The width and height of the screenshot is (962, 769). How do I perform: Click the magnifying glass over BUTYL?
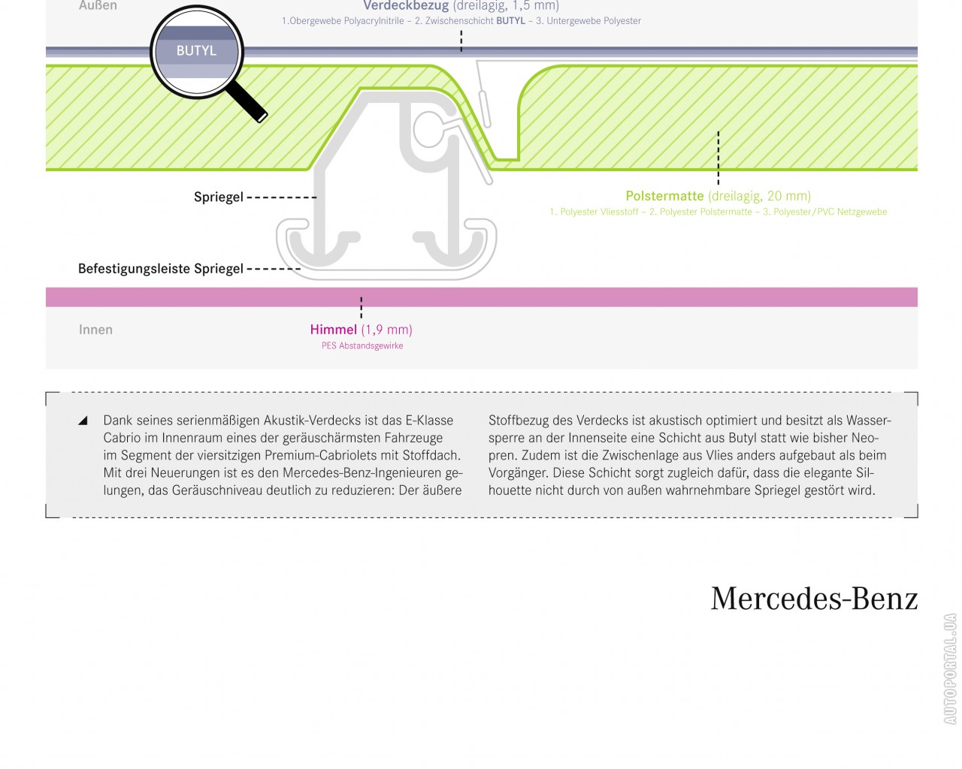coord(196,51)
